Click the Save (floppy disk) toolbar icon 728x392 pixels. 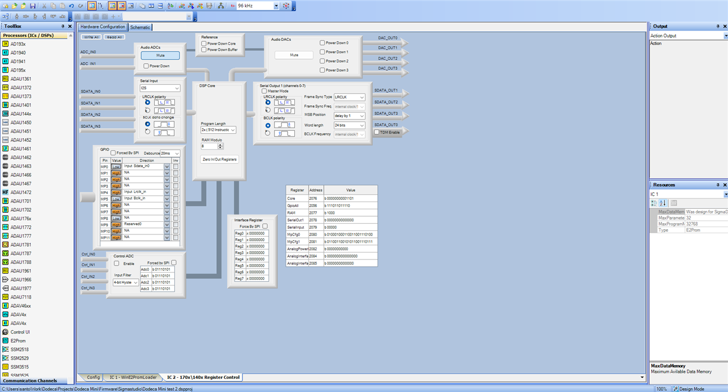tap(32, 6)
